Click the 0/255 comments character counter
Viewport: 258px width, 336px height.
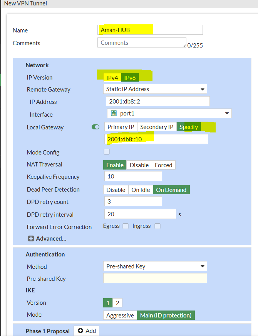195,46
